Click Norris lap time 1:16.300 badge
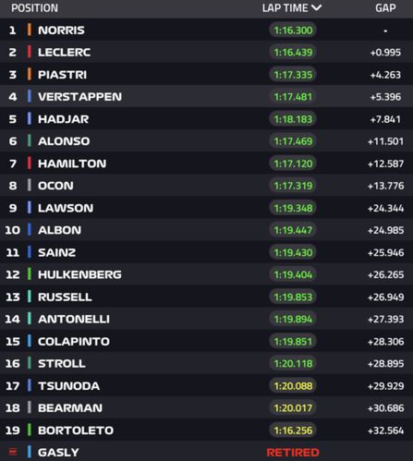This screenshot has width=413, height=461. (293, 30)
